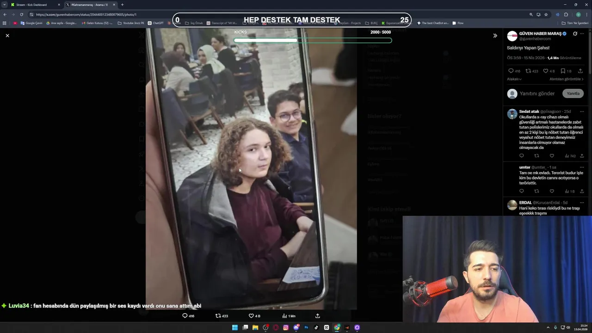Open Alıntıları görüntüle link
This screenshot has height=333, width=592.
tap(566, 79)
